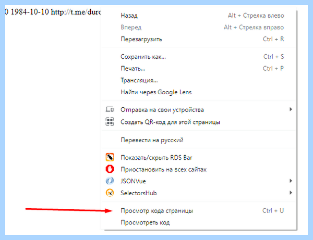
Task: Choose Показать/скрыть RDS Bar
Action: (x=199, y=158)
